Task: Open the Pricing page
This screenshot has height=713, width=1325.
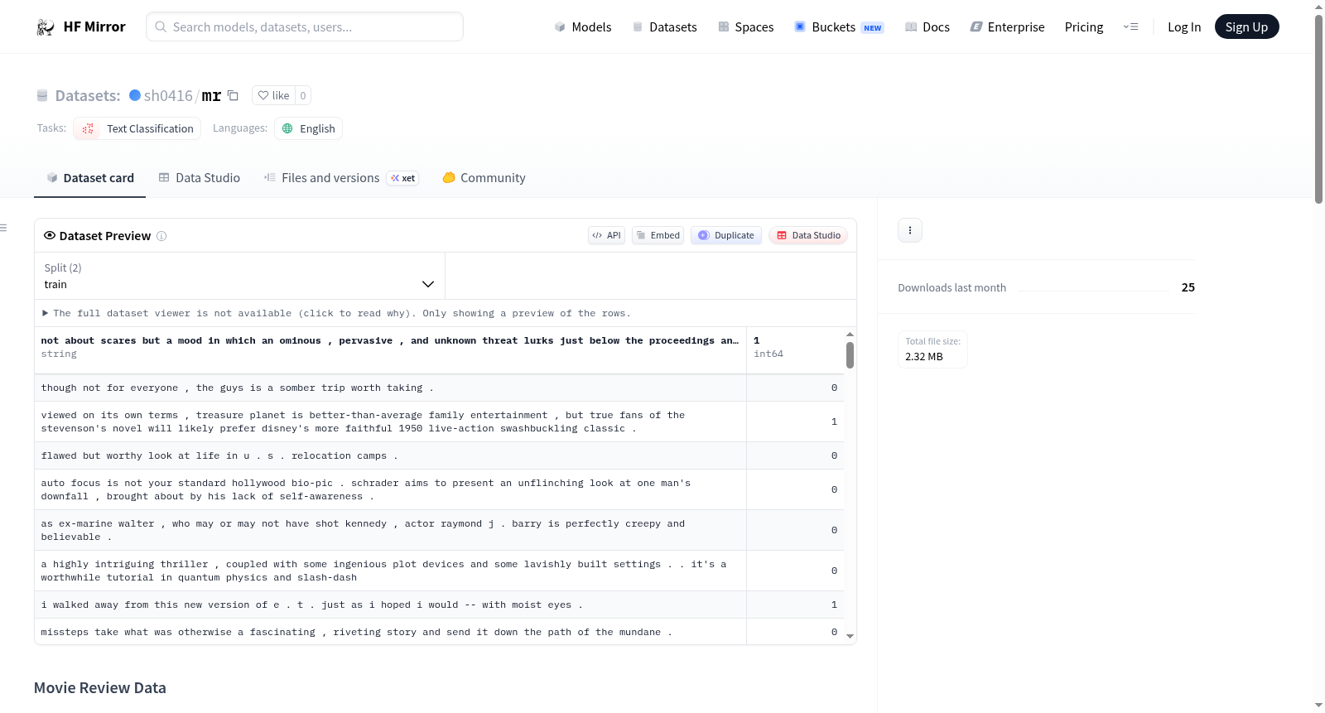Action: click(1084, 26)
